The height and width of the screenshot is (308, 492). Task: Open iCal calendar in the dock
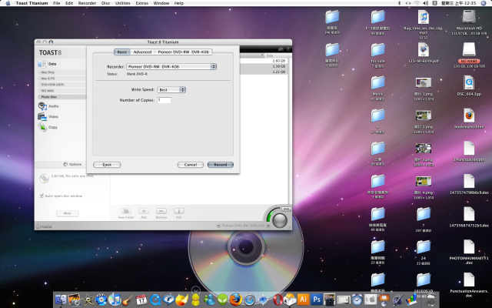[141, 300]
